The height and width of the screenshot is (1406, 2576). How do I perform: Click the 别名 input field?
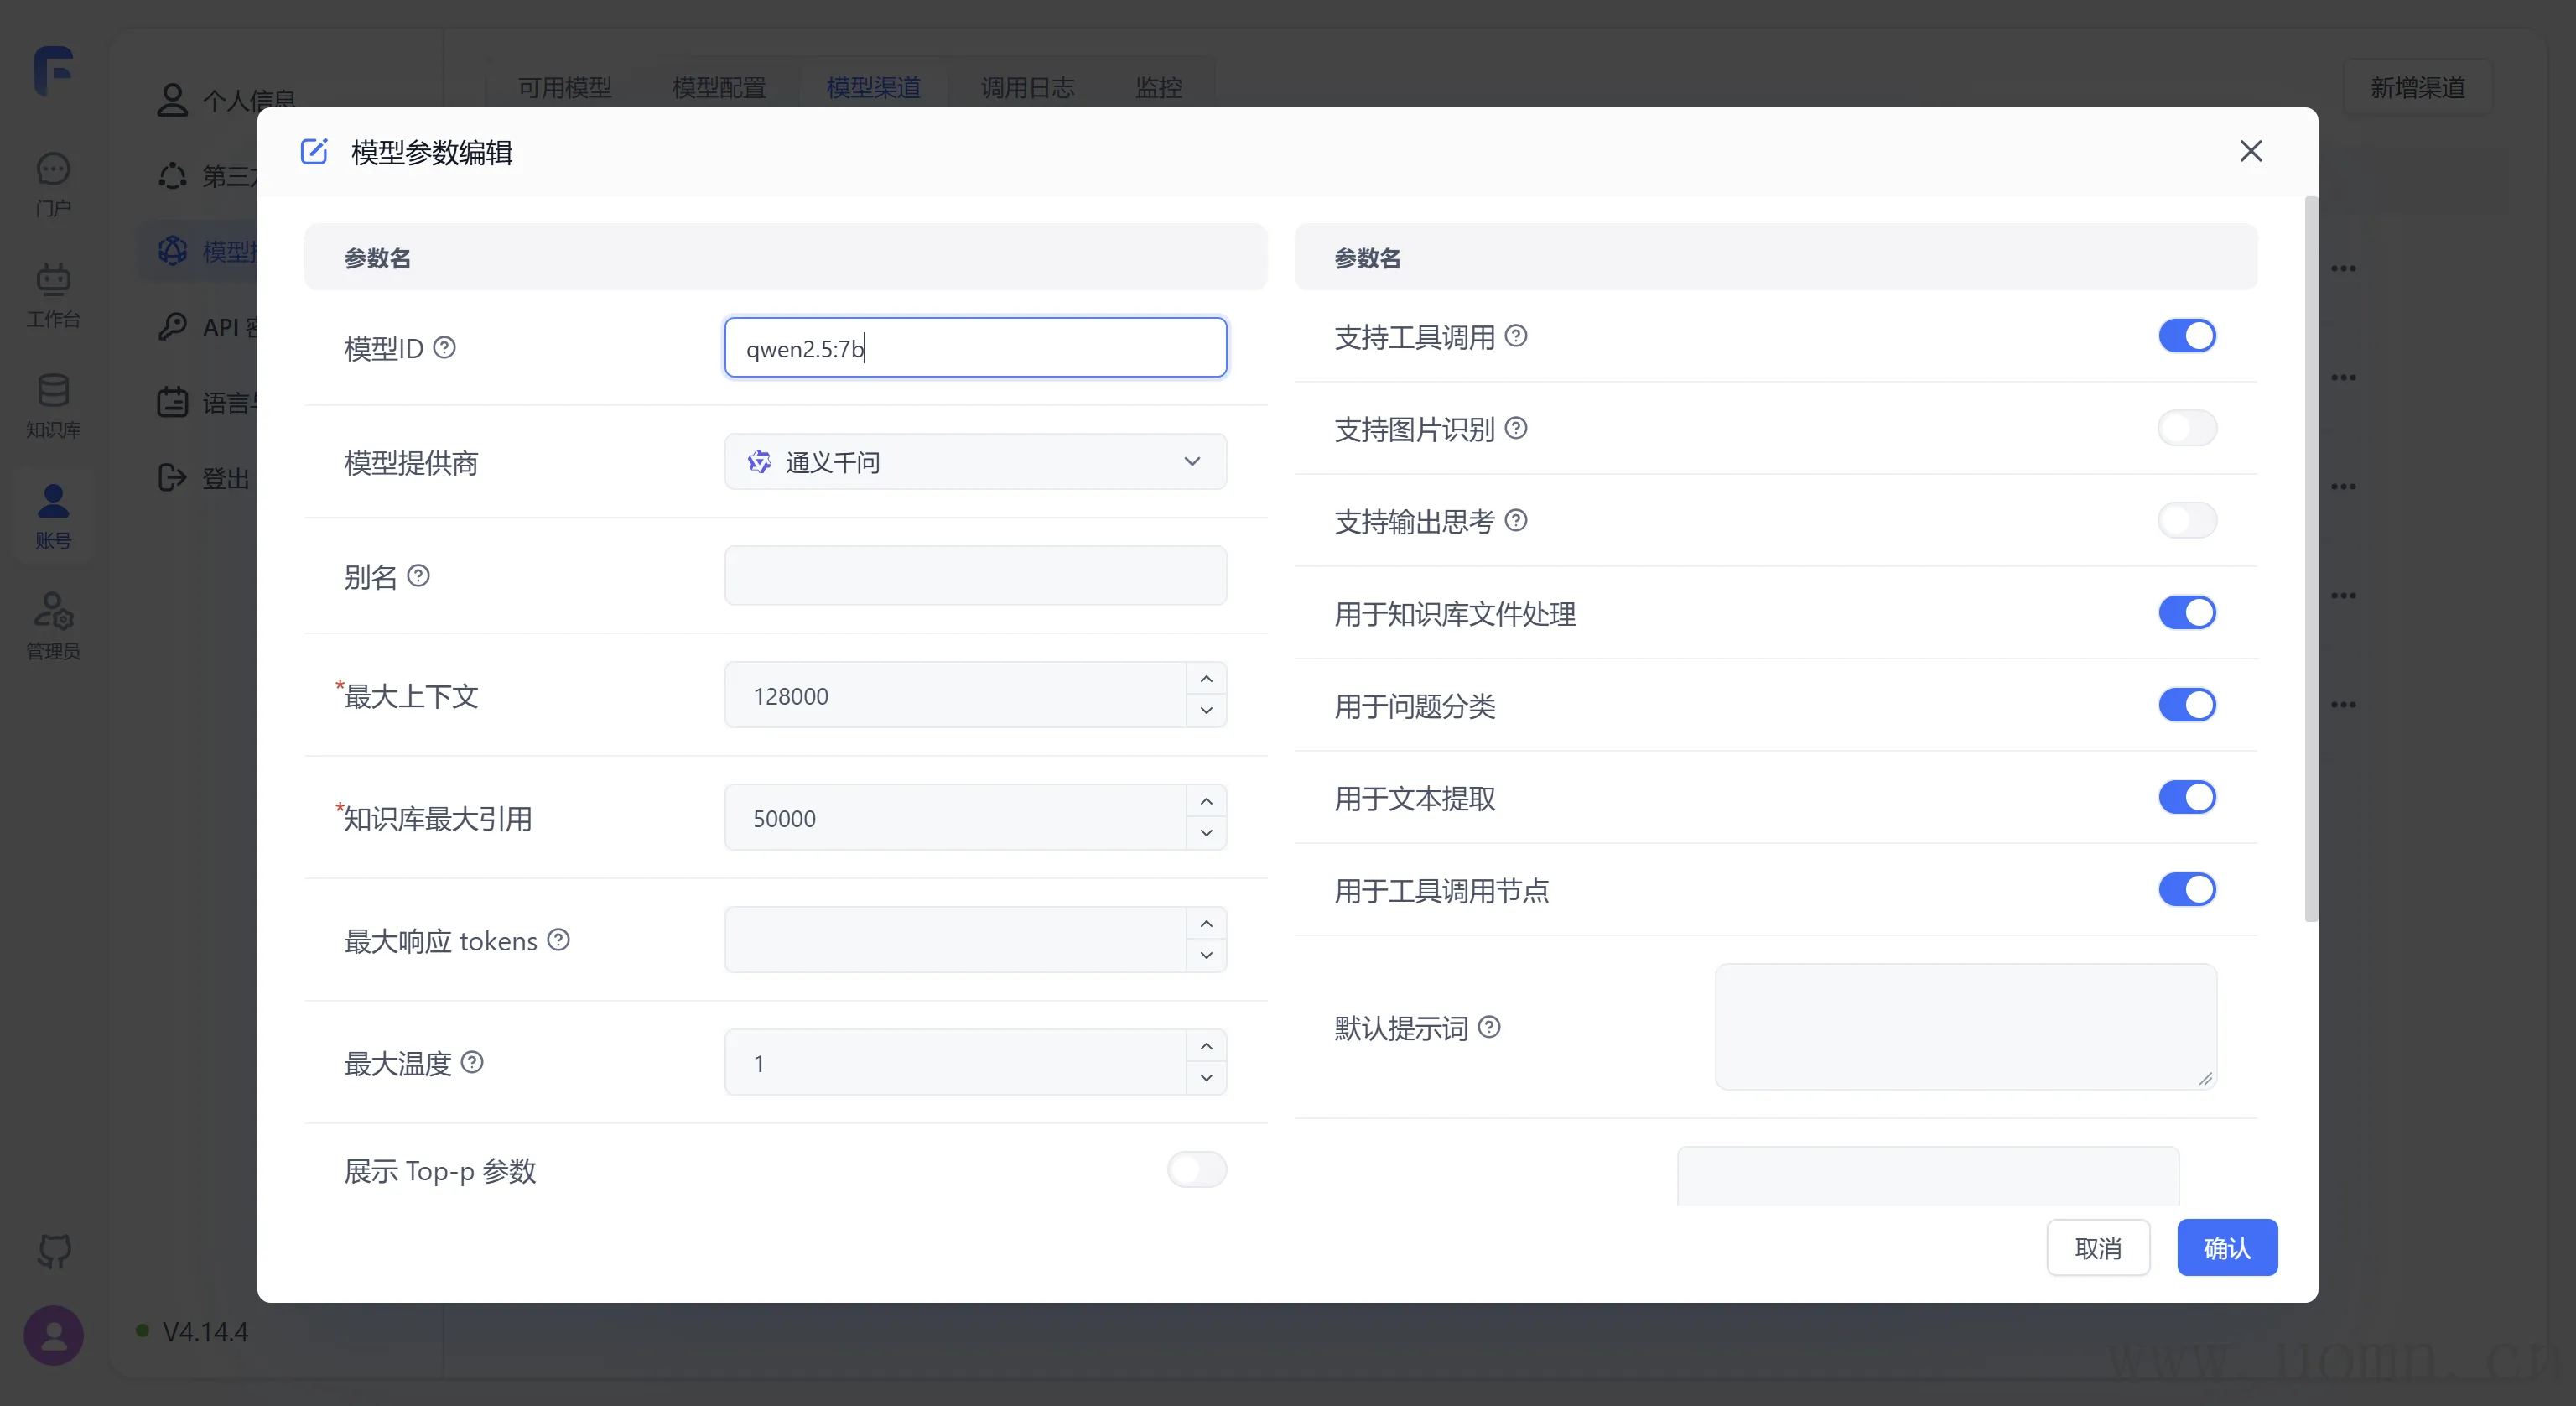(975, 576)
